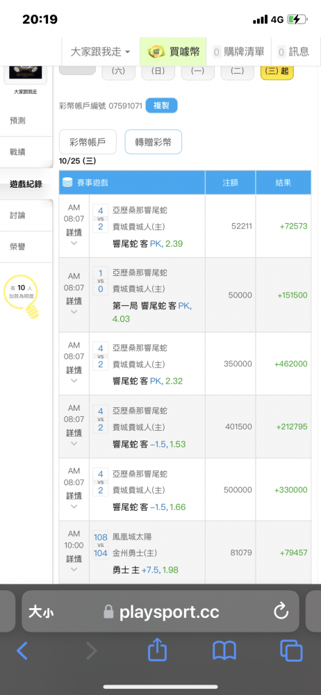
Task: Tap the 大小 text size control
Action: coord(41,612)
